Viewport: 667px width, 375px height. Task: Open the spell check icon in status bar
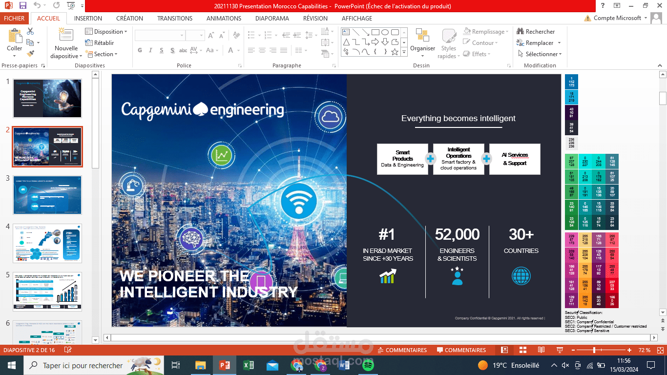coord(67,350)
